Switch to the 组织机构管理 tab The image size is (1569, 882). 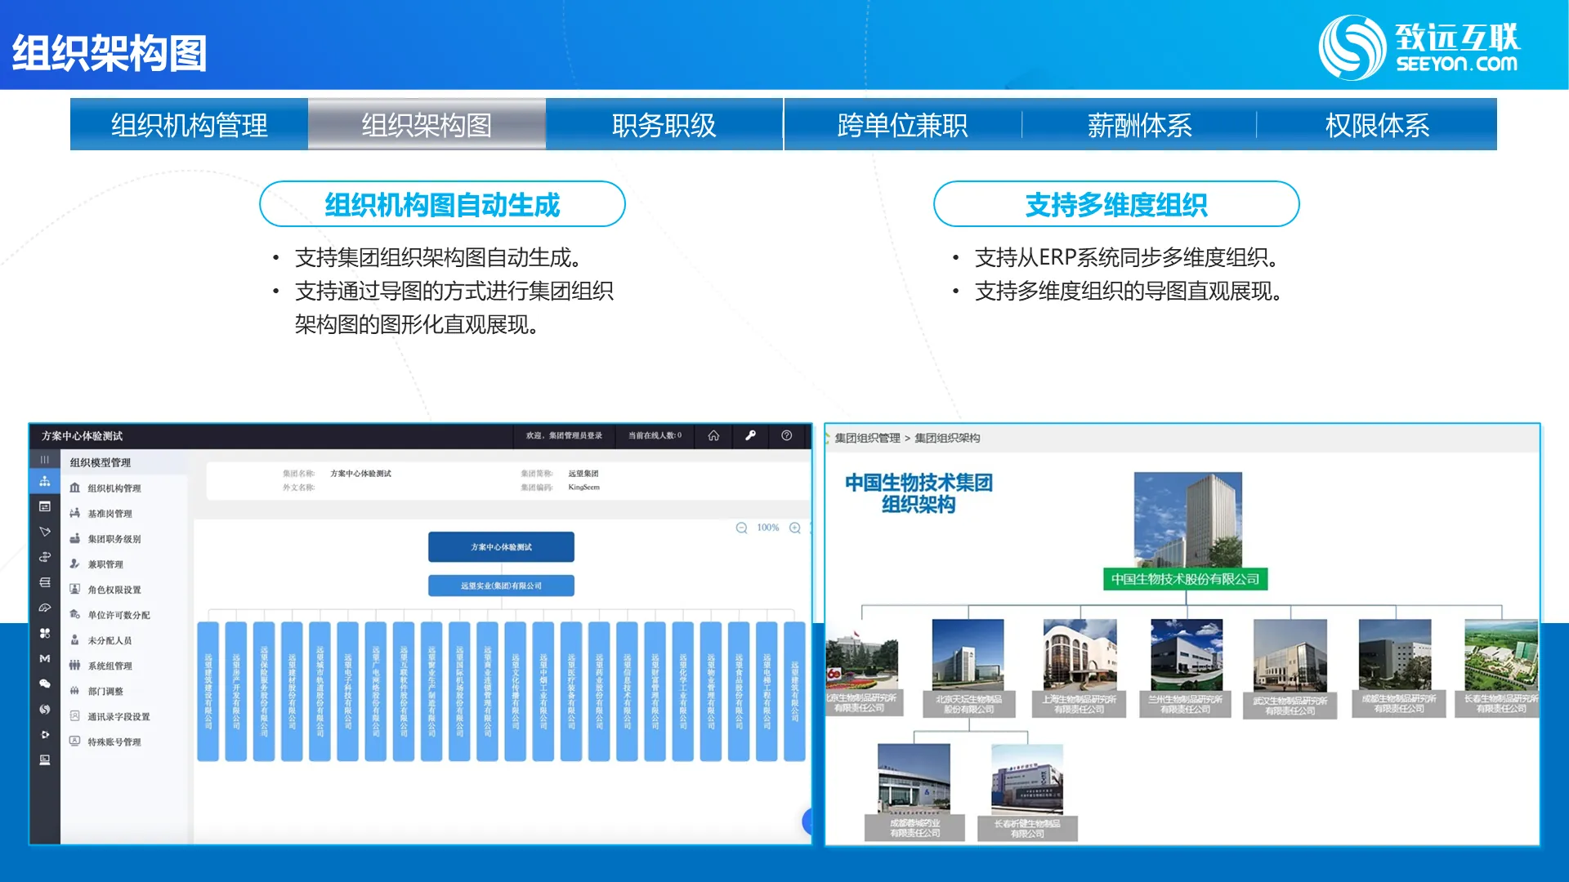point(189,125)
